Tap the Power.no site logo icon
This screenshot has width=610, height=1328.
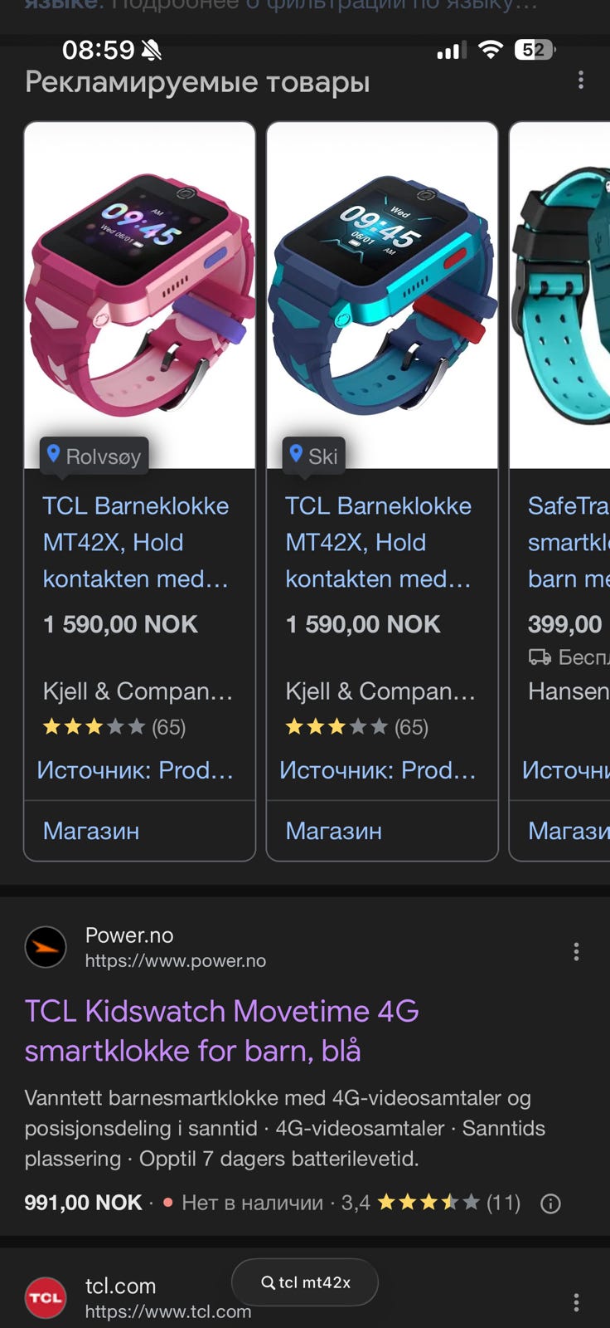(x=46, y=947)
